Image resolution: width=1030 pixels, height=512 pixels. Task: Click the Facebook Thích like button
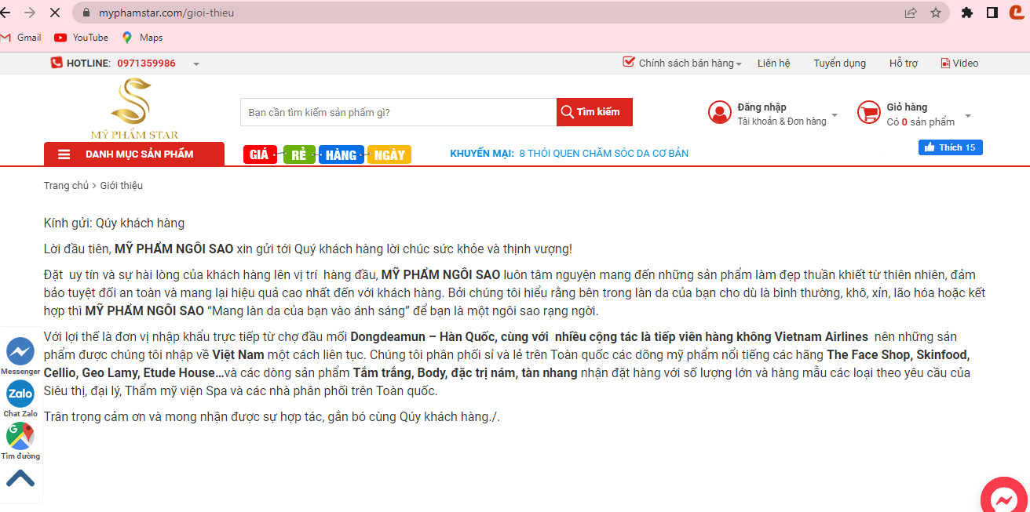coord(950,147)
